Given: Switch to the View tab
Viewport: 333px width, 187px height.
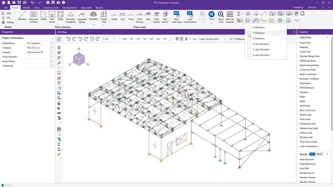Looking at the screenshot, I should pos(37,8).
